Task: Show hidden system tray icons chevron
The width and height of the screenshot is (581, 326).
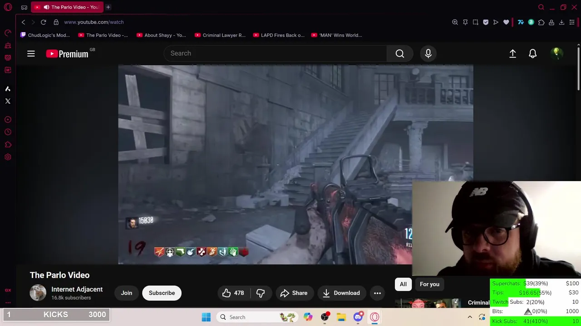Action: [x=470, y=317]
